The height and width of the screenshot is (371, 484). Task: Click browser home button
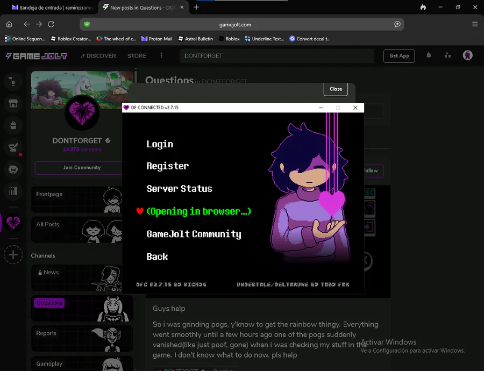9,24
